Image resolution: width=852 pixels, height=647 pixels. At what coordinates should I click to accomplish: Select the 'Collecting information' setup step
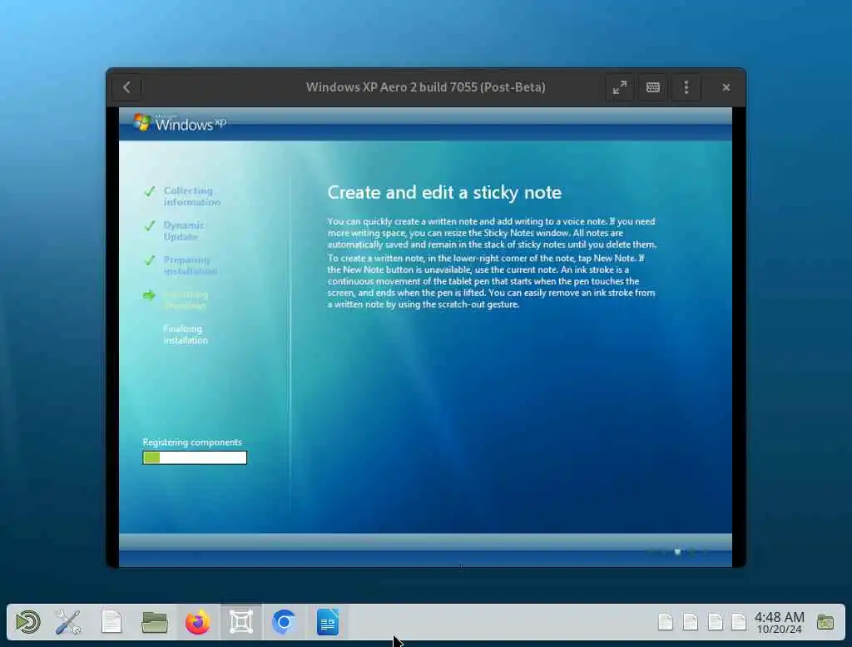192,196
